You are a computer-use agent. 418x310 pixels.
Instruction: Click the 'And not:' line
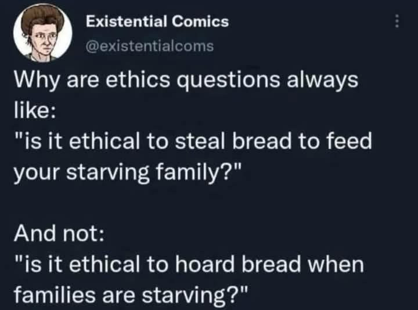pyautogui.click(x=59, y=232)
